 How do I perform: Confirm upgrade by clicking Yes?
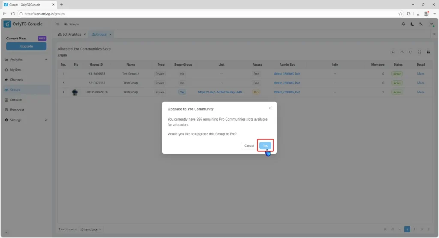(265, 145)
